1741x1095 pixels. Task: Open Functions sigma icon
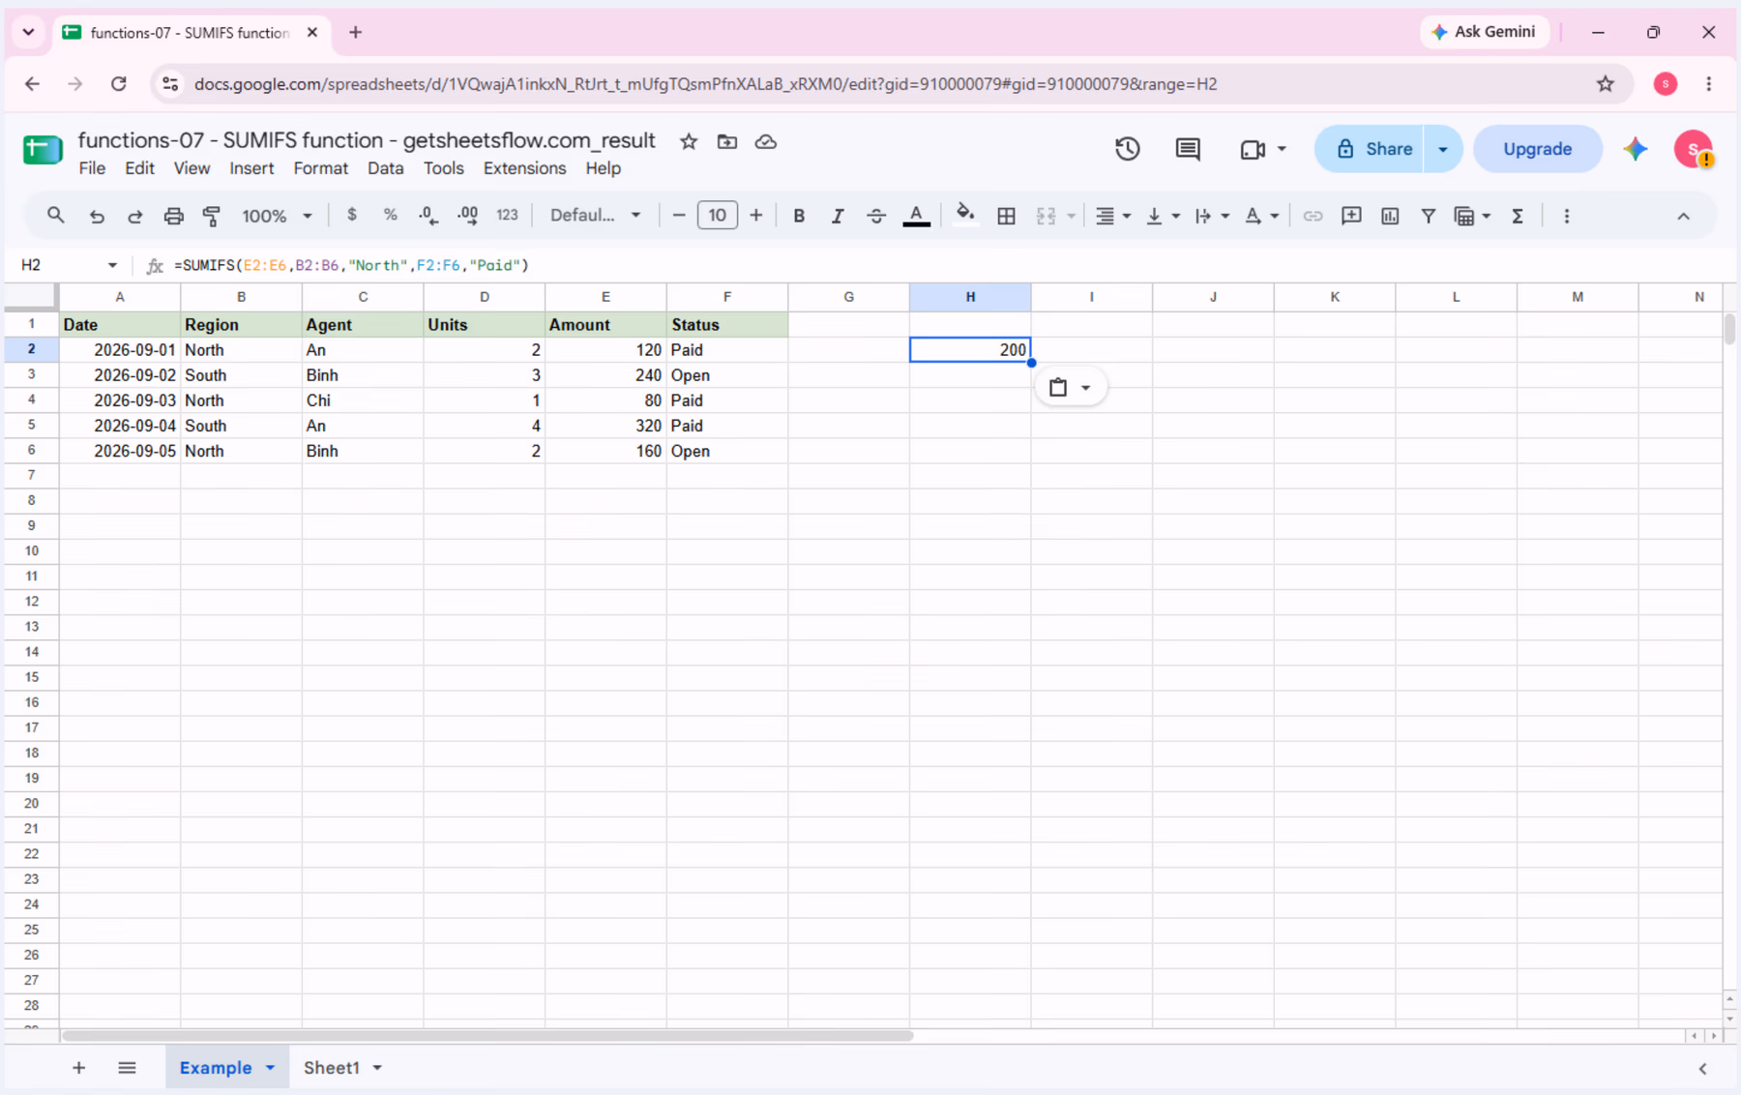(x=1518, y=216)
